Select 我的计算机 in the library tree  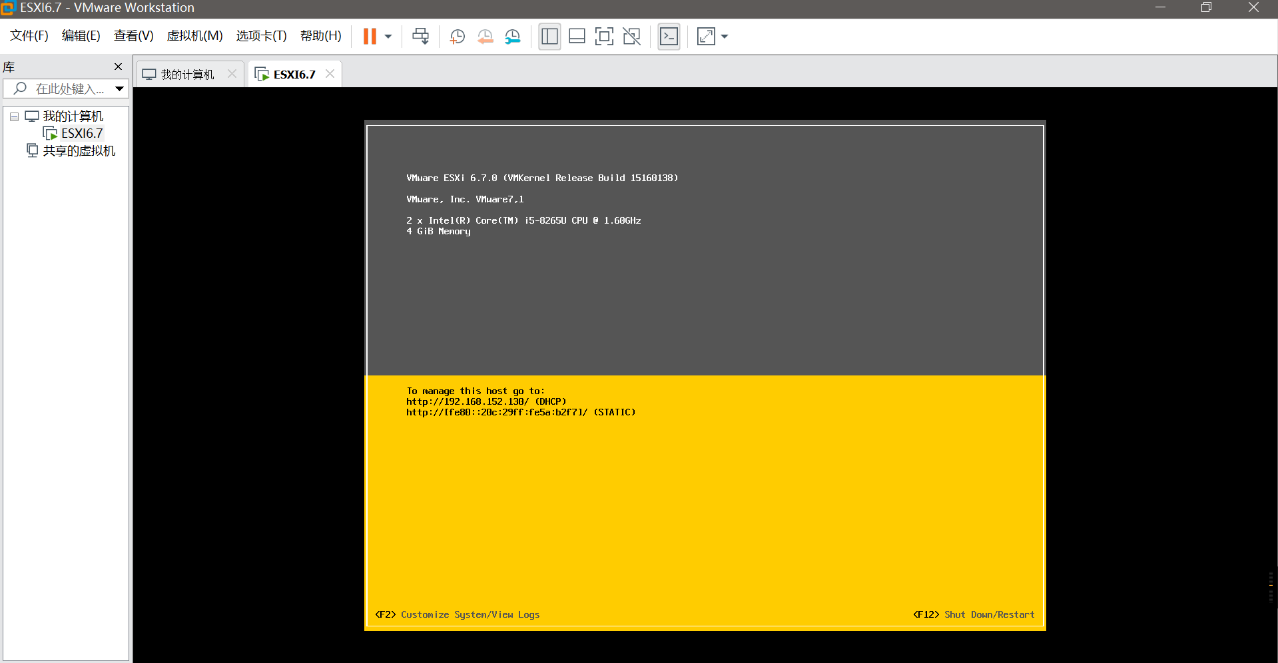pyautogui.click(x=73, y=116)
